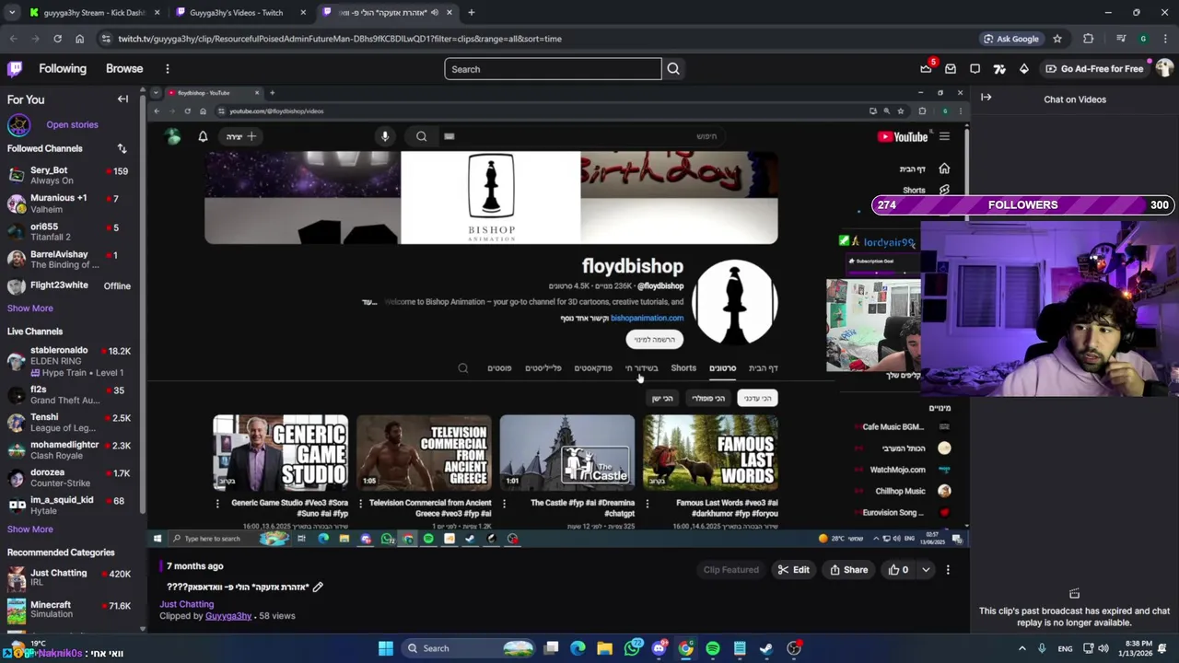This screenshot has width=1179, height=663.
Task: Expand the reactions dropdown next to like
Action: click(926, 570)
